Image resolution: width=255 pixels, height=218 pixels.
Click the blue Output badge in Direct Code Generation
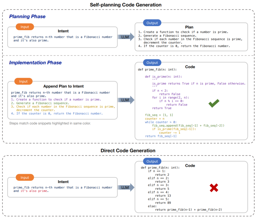coord(152,161)
